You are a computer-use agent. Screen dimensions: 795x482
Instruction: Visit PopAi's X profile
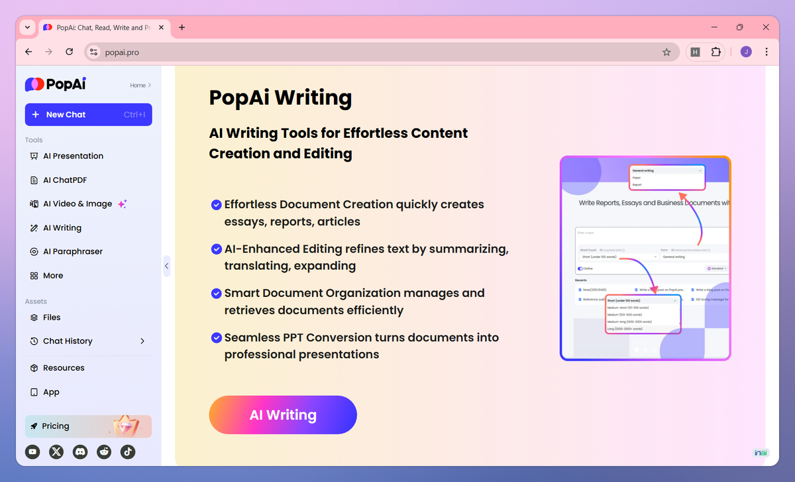[x=56, y=452]
